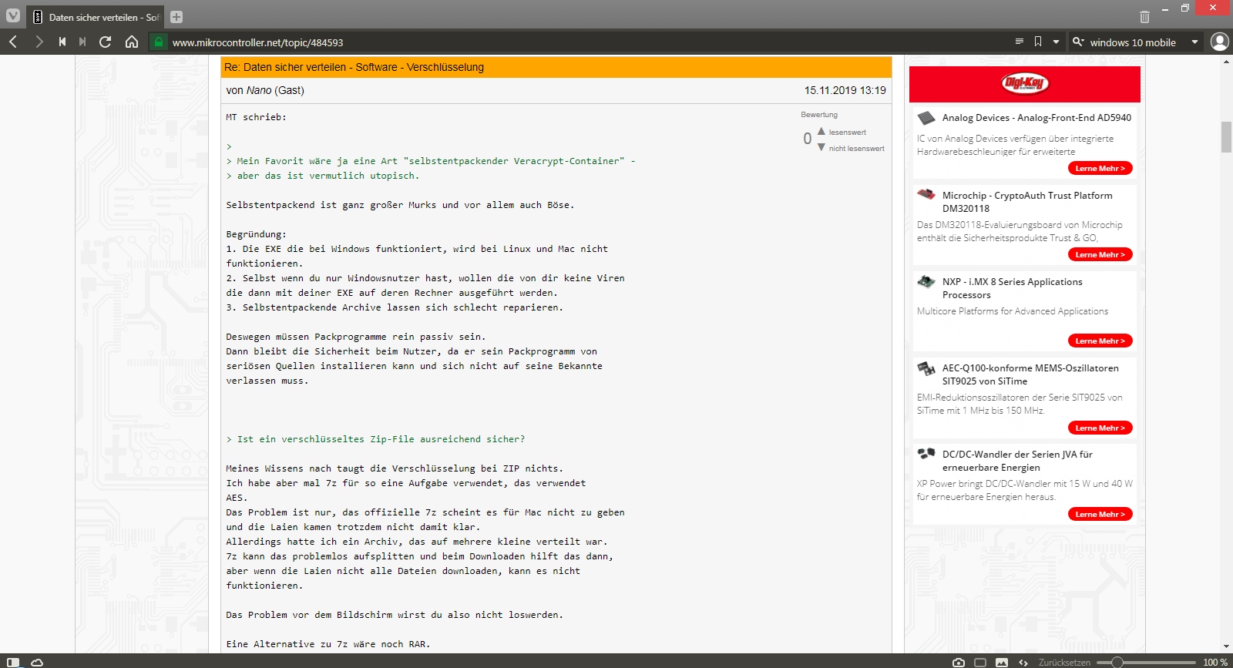Click Microchip board thumbnail
Image resolution: width=1233 pixels, height=668 pixels.
tap(926, 195)
